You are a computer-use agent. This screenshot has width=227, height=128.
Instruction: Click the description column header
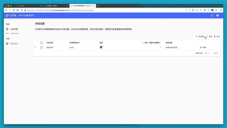coord(169,43)
